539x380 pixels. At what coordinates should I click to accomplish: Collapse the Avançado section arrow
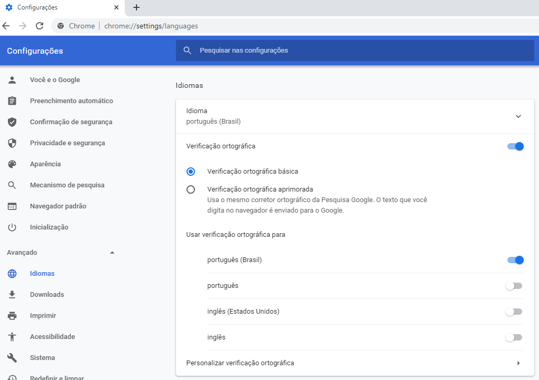[112, 253]
